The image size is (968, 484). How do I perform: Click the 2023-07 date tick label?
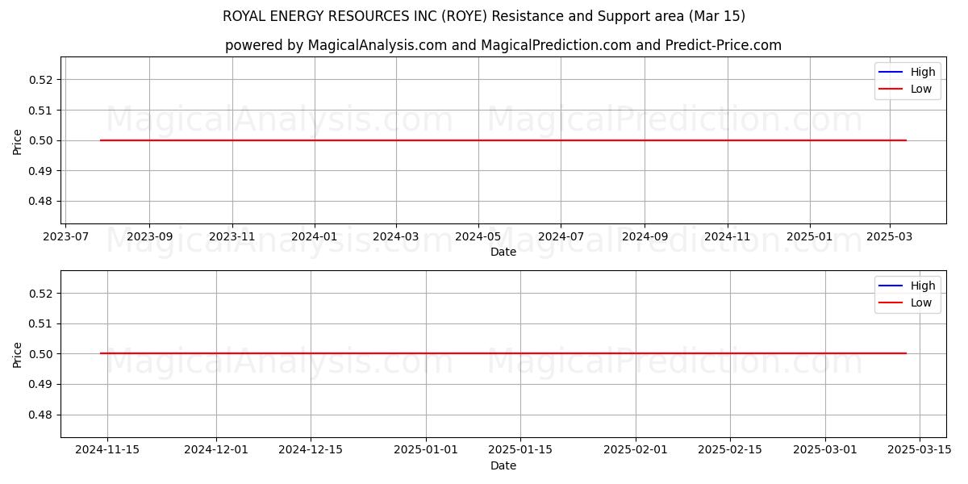(x=65, y=236)
